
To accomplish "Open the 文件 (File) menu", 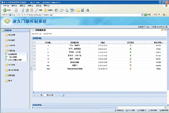I will pyautogui.click(x=5, y=5).
